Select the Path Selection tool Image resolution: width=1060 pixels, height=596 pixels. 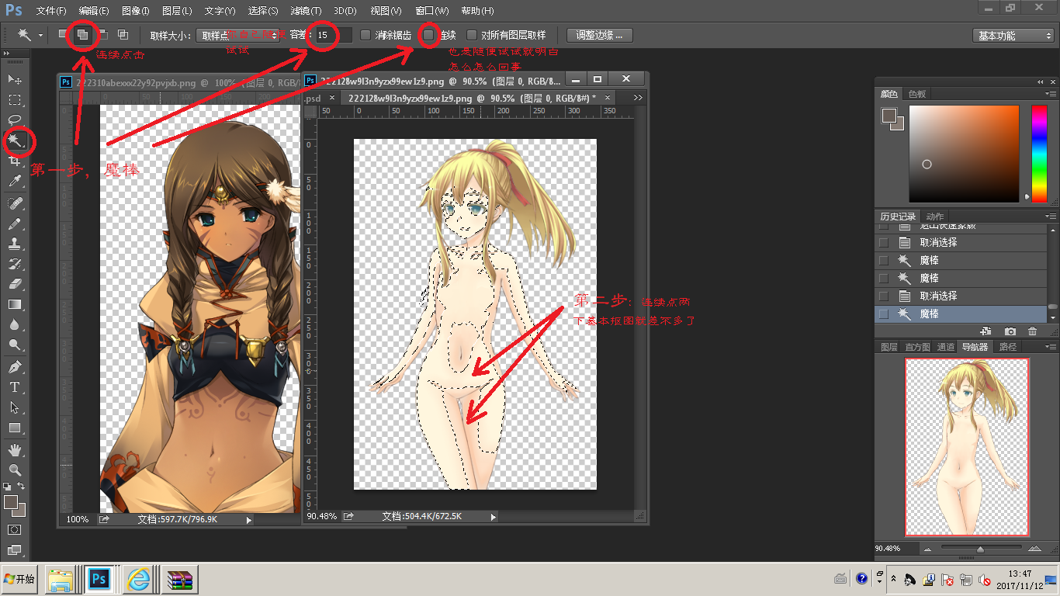15,407
